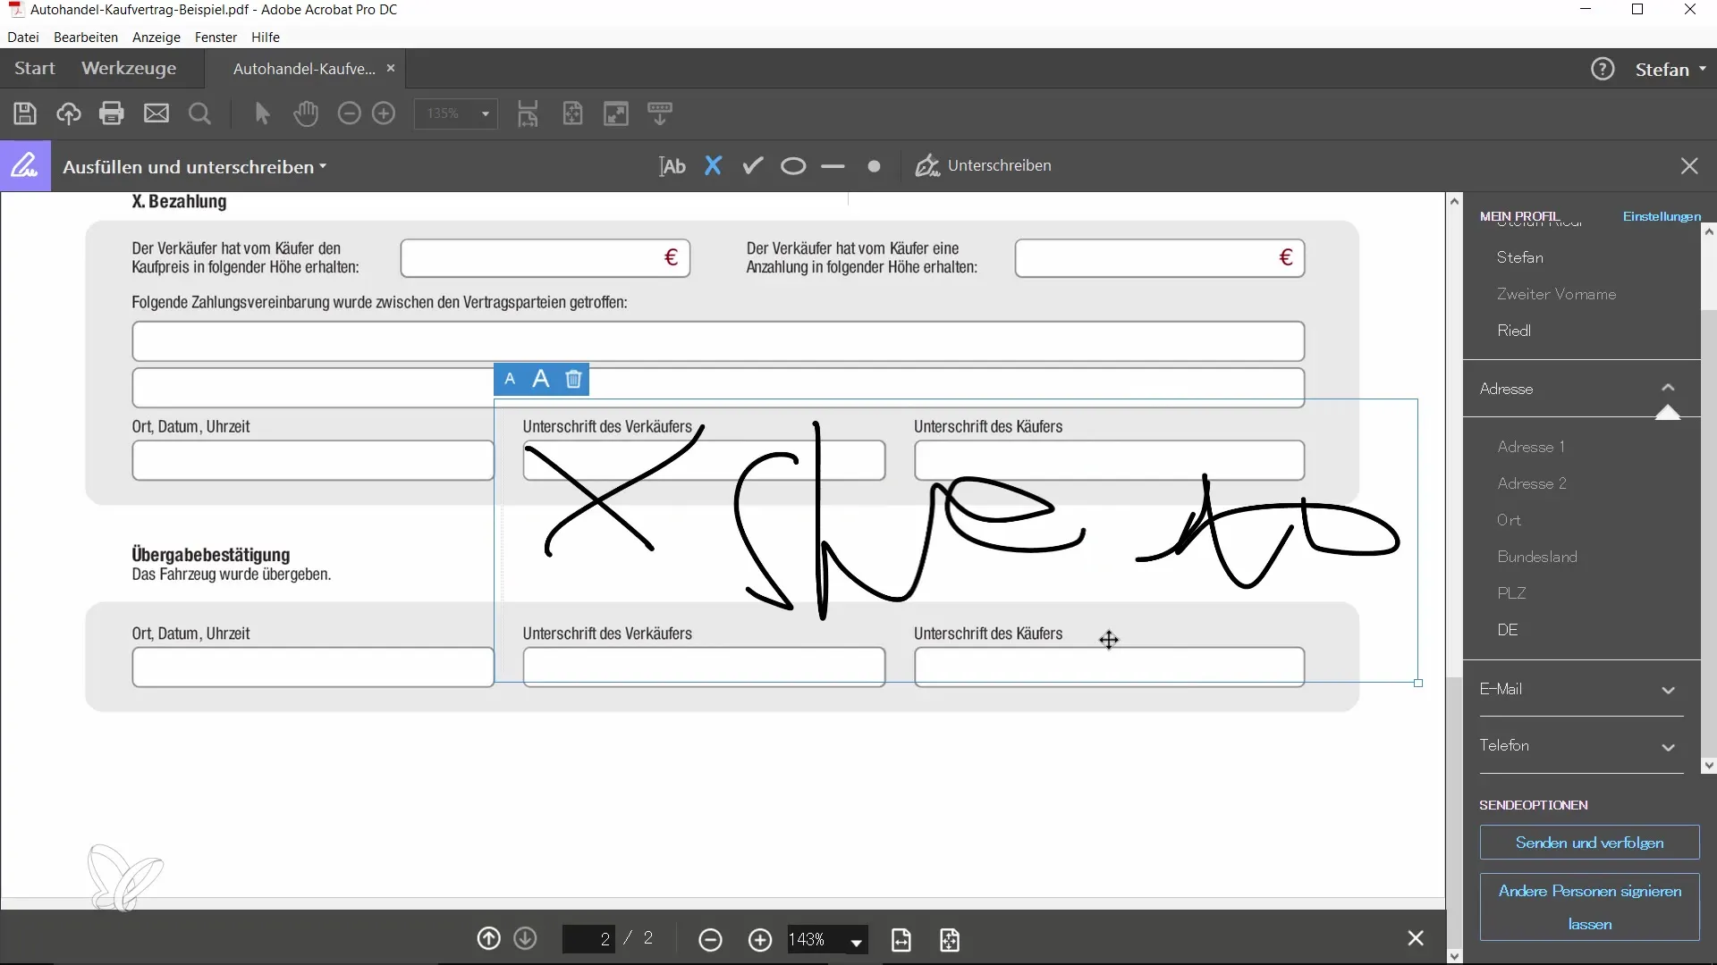This screenshot has width=1717, height=965.
Task: Click the Add Text (Ab) tool
Action: tap(672, 166)
